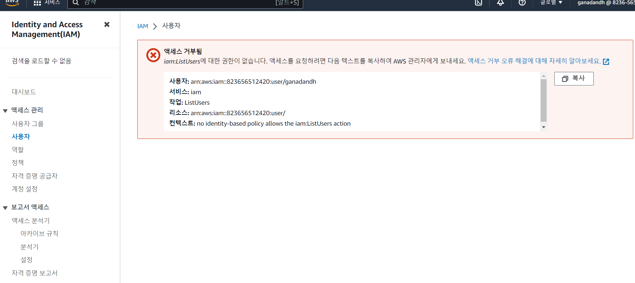Open the 액세스 거부 오류 해결 learn-more link
Viewport: 635px width, 283px height.
point(534,61)
